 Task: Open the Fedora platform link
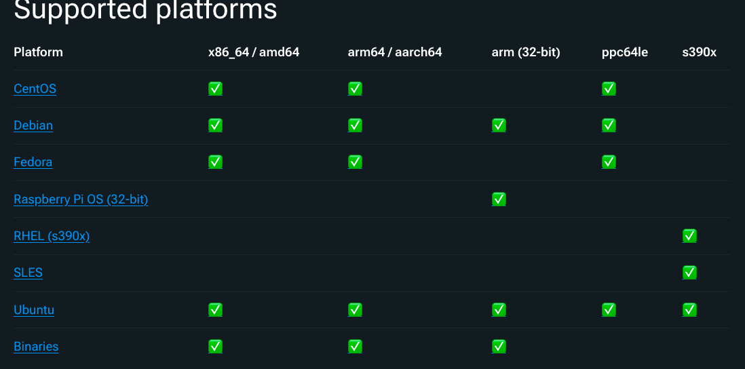(x=33, y=162)
